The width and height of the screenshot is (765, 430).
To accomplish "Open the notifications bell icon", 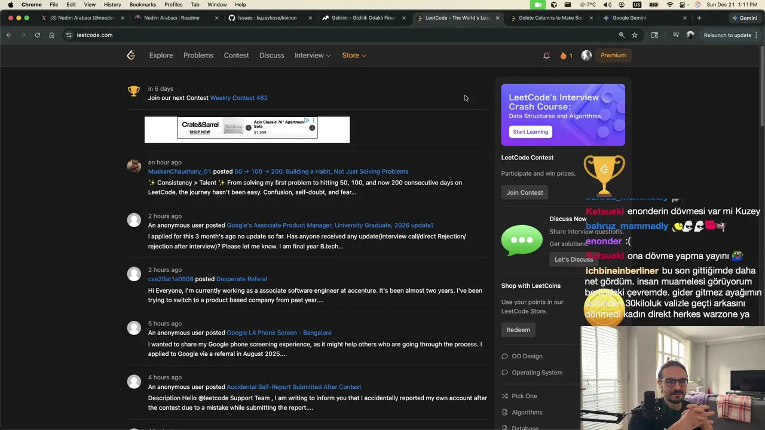I will pos(546,56).
